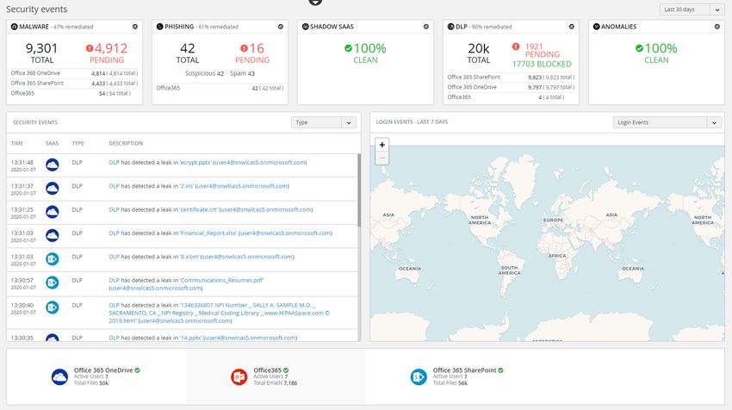This screenshot has height=410, width=732.
Task: Click the red alert icon beside 1921 pending
Action: (x=515, y=47)
